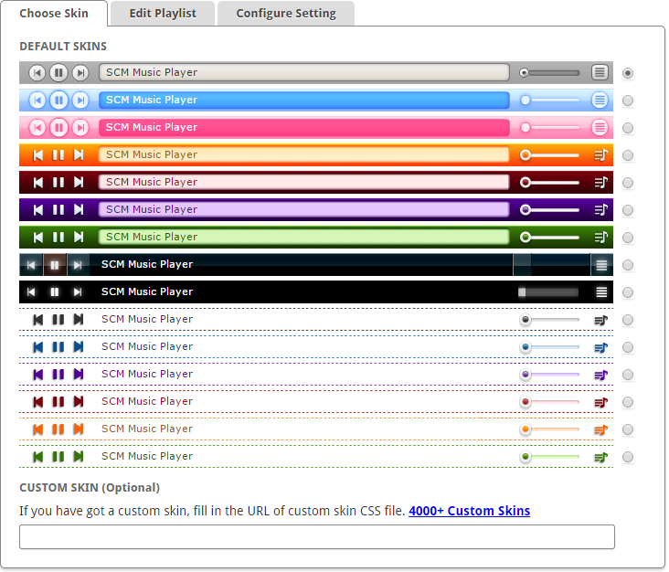Click previous track on pink skin preview
The image size is (669, 572).
tap(37, 128)
